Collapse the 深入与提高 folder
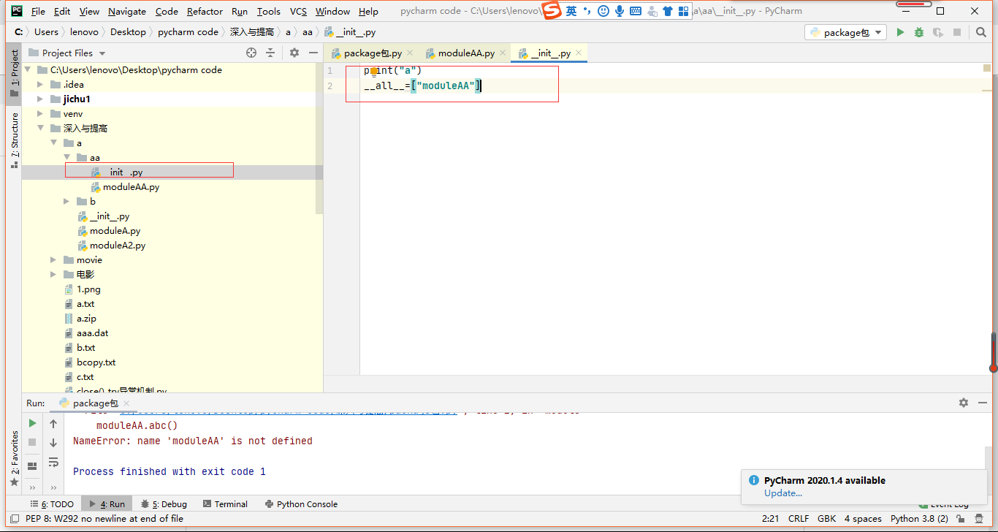This screenshot has width=998, height=532. 41,129
